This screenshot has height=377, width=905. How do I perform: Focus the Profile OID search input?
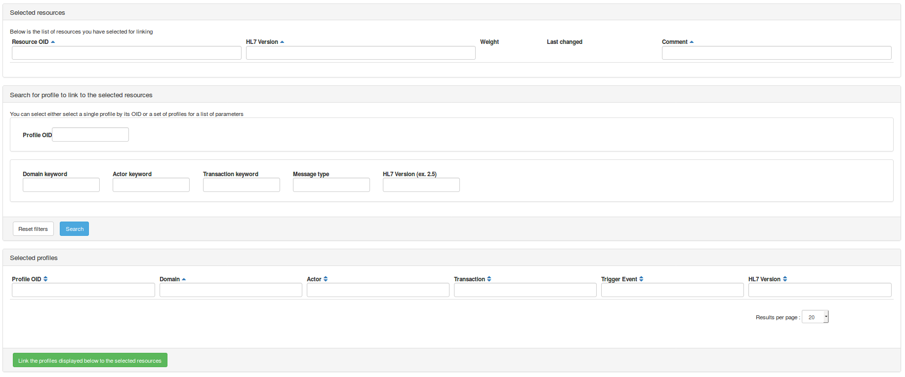click(90, 135)
